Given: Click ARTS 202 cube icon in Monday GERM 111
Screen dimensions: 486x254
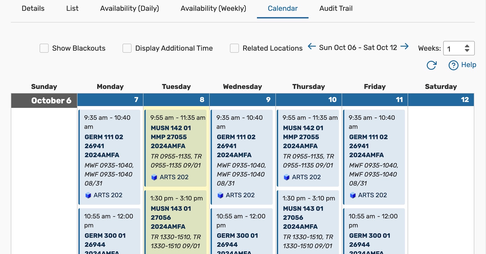Looking at the screenshot, I should [x=88, y=195].
